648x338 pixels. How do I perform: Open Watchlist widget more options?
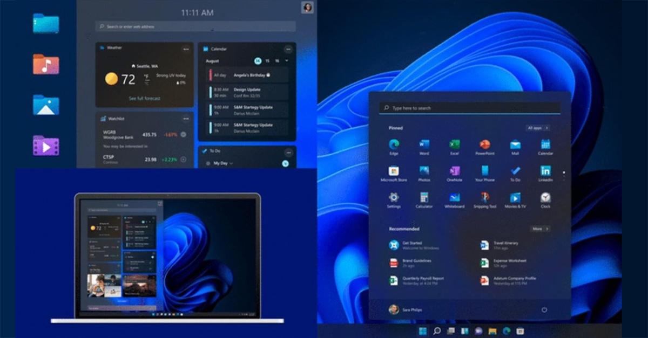coord(186,119)
